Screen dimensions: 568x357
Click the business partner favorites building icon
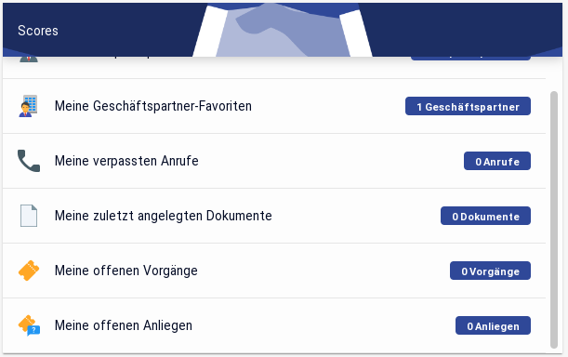[28, 106]
